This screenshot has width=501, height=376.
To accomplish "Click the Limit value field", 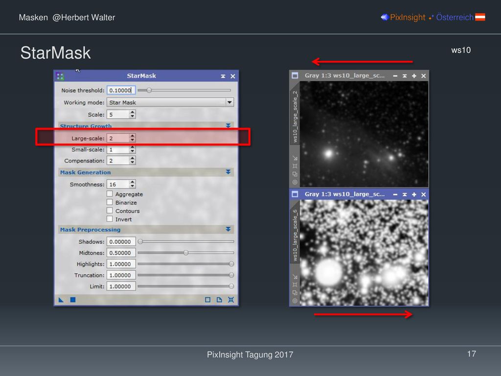I will [x=121, y=286].
